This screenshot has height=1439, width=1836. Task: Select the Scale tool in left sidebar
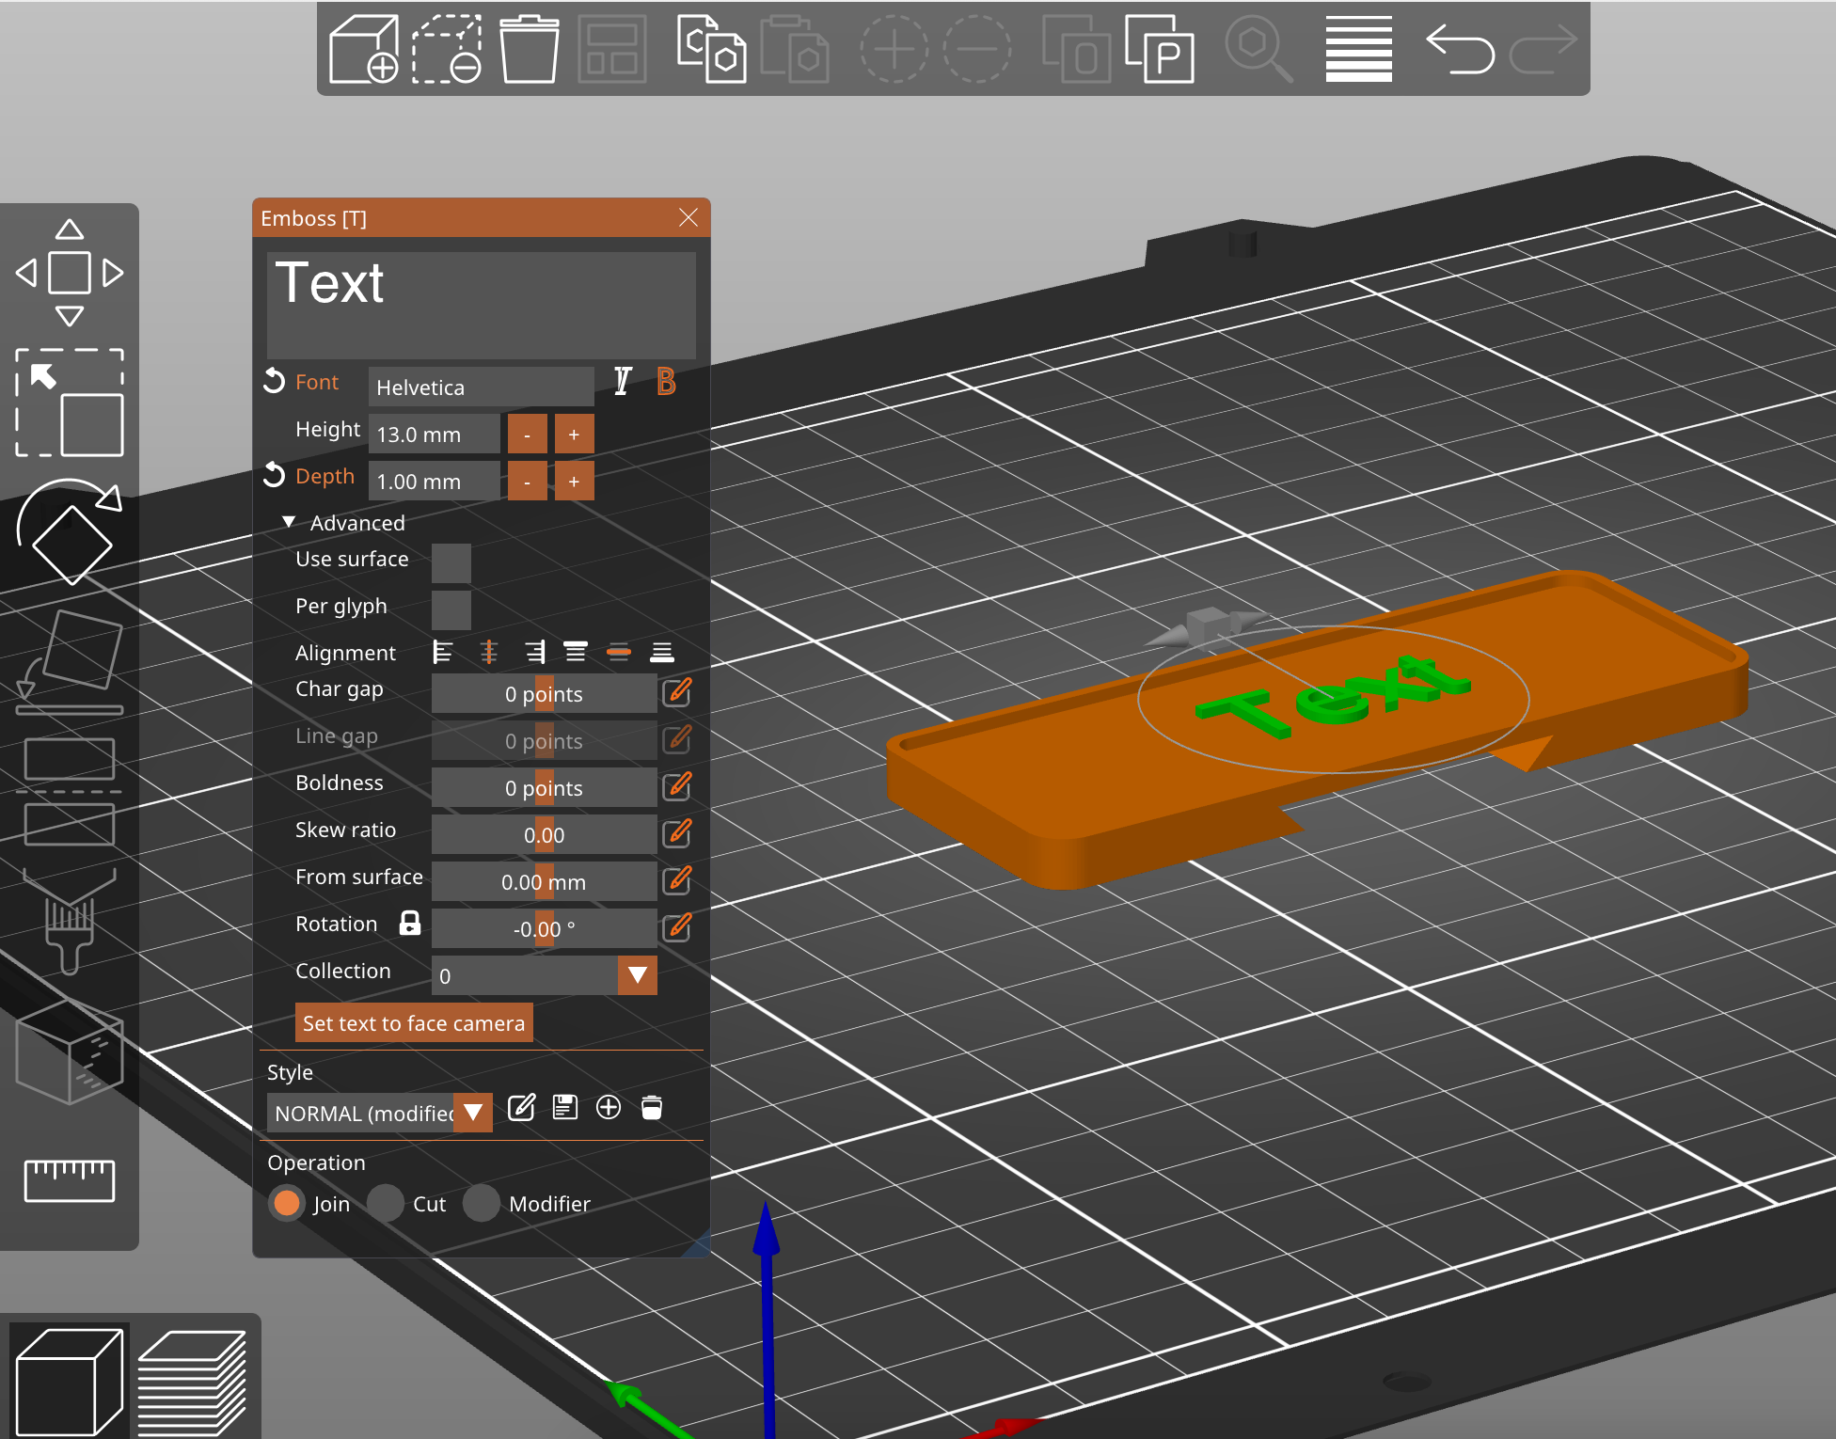tap(69, 403)
